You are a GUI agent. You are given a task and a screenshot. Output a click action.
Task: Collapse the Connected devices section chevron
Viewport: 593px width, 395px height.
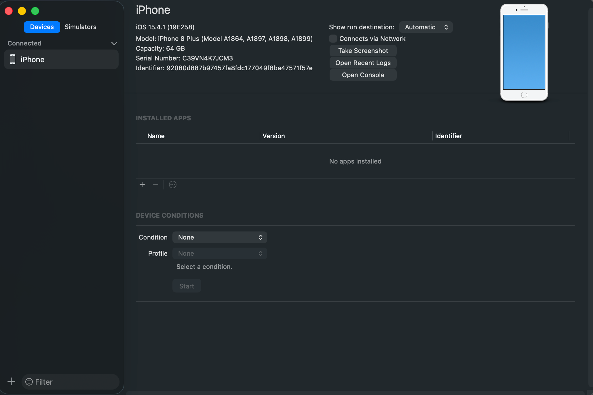(114, 43)
